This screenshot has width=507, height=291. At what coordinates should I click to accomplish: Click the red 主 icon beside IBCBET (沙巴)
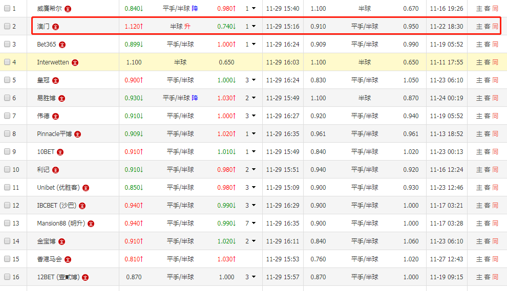[82, 206]
